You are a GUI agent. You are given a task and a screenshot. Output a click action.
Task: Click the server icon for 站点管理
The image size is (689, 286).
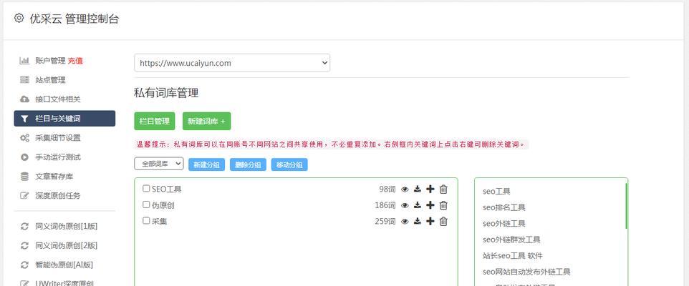(24, 80)
